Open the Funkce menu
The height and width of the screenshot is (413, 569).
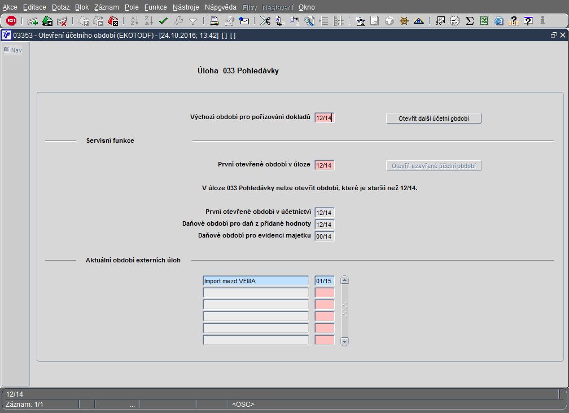click(x=156, y=7)
